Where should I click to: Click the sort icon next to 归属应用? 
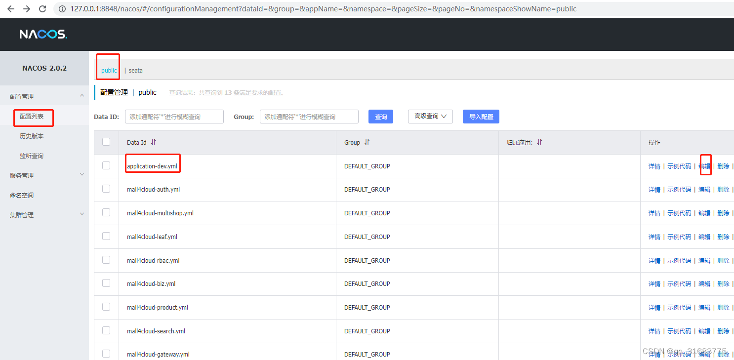(539, 142)
